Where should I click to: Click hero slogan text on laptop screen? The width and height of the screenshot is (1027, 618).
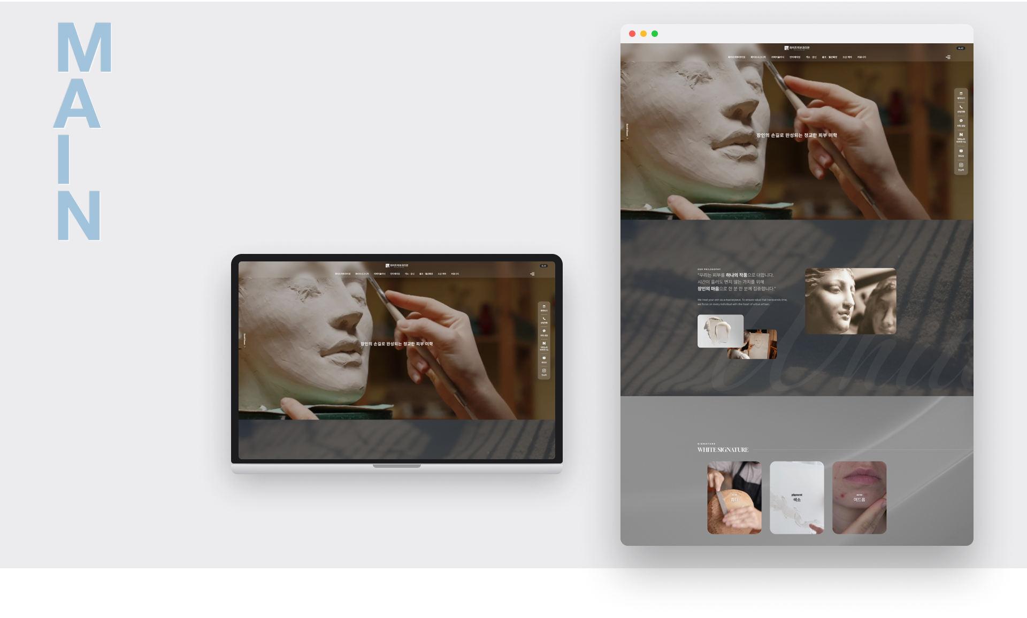tap(396, 344)
